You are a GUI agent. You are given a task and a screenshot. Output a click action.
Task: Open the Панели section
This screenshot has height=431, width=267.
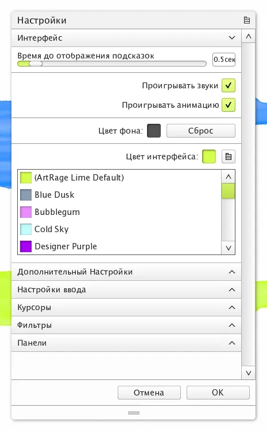pos(126,343)
